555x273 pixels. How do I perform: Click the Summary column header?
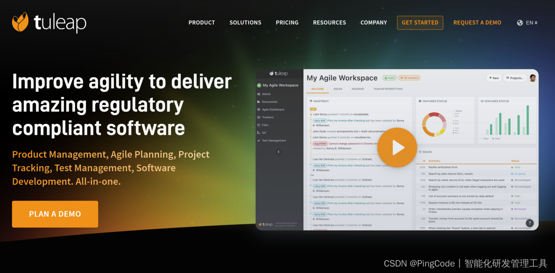coord(434,161)
